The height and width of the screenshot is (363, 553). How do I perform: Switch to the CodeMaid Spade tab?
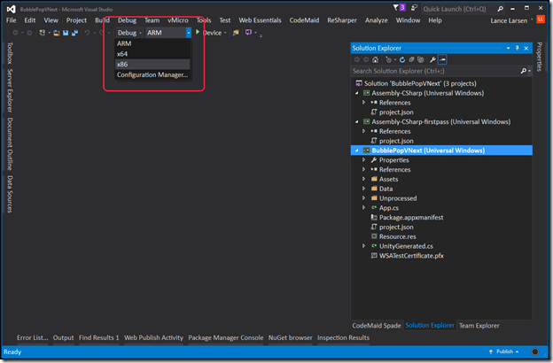tap(377, 326)
